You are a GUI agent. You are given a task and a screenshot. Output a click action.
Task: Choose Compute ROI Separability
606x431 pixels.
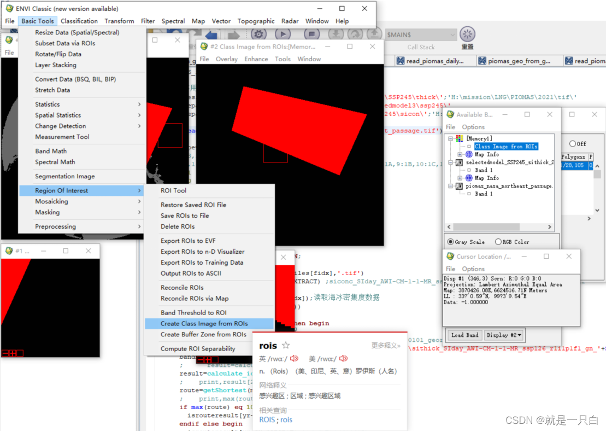(209, 348)
